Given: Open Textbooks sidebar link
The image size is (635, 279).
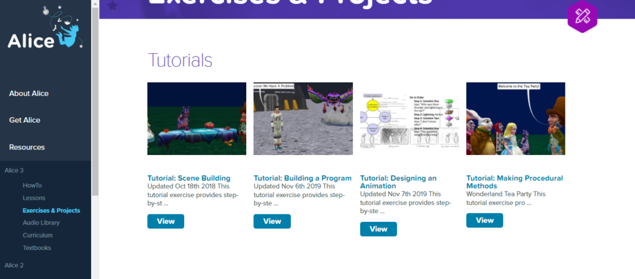Looking at the screenshot, I should (37, 248).
